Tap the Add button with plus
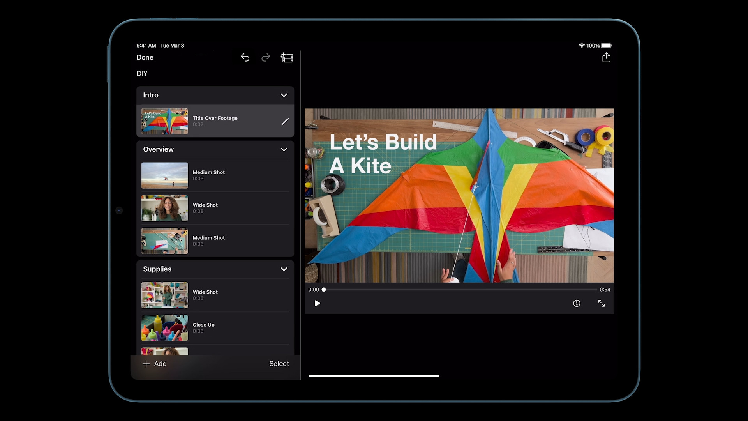This screenshot has width=748, height=421. (155, 364)
